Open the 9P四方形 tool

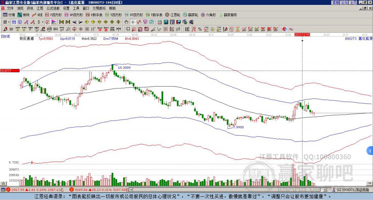(x=74, y=15)
